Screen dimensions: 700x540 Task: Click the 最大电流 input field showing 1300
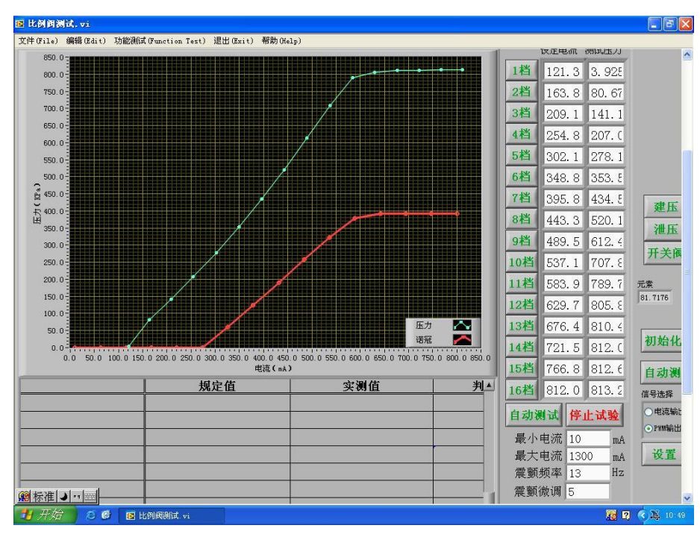click(x=587, y=456)
